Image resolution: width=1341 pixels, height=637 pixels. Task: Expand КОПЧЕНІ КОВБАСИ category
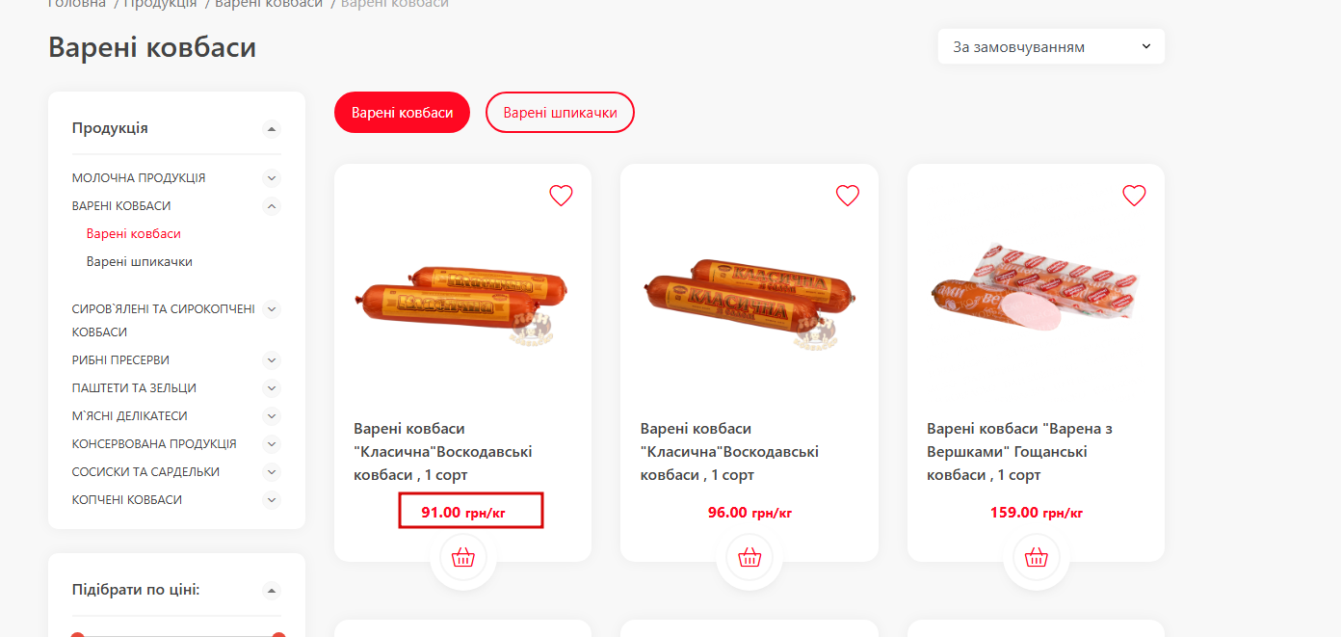(x=272, y=500)
